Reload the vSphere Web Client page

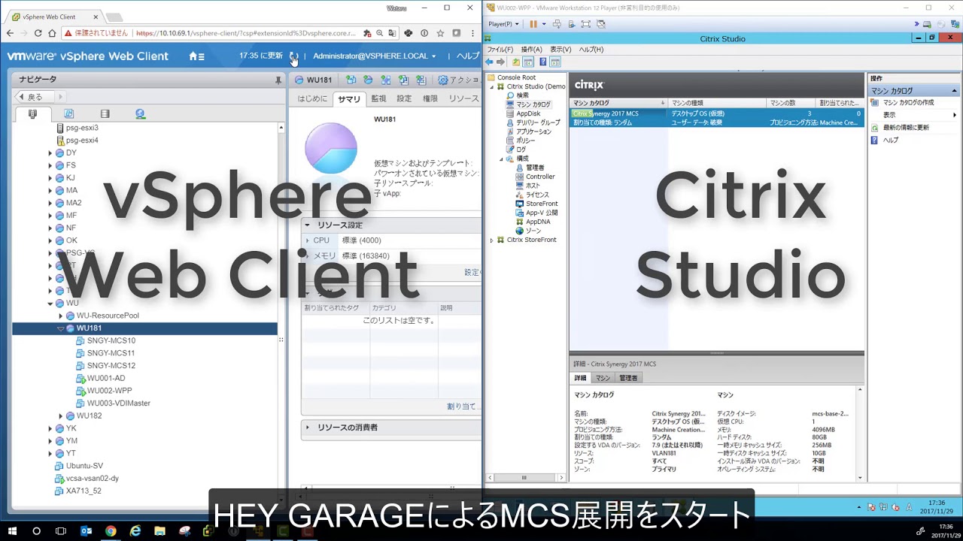[38, 33]
